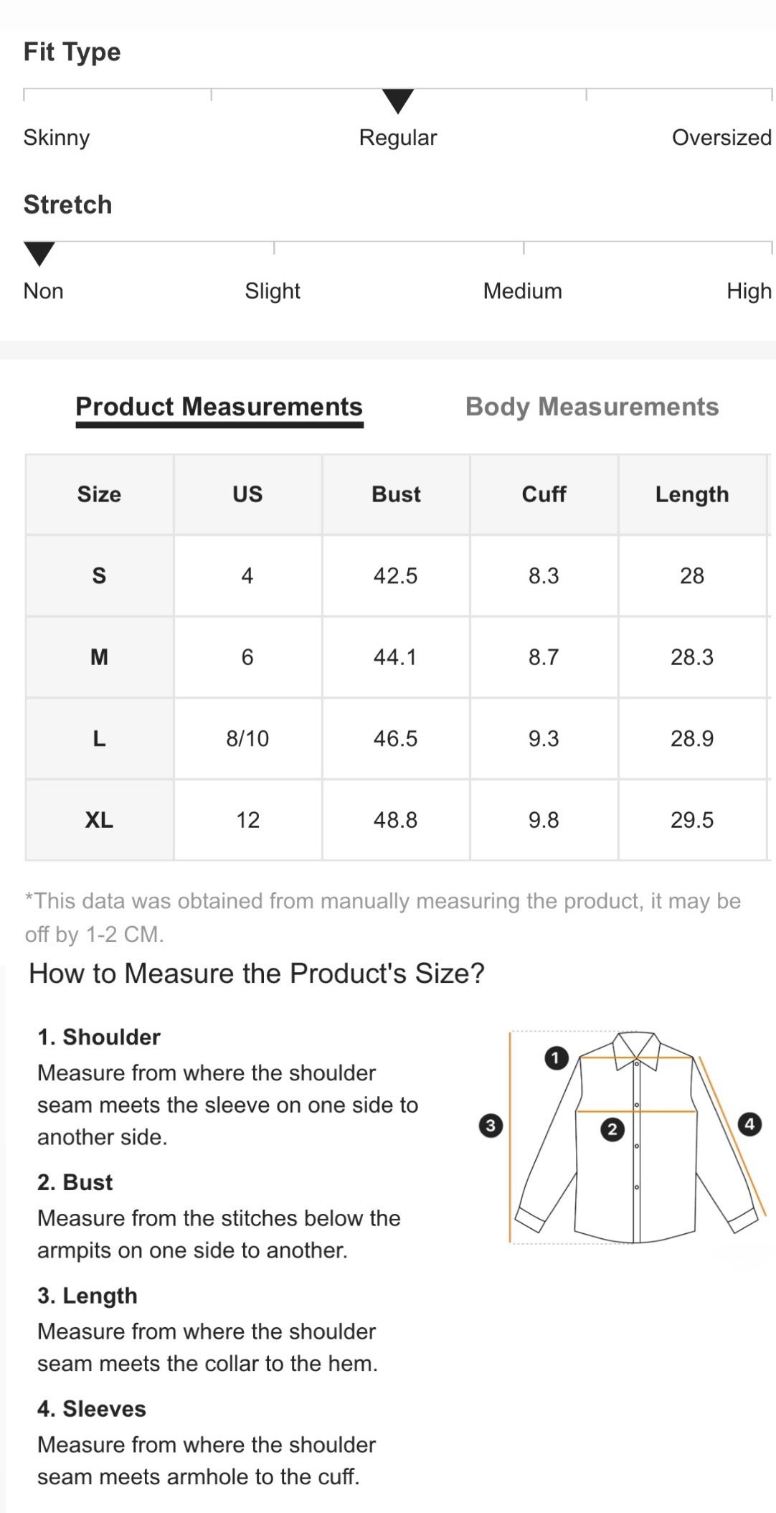Switch to the Body Measurements tab
The width and height of the screenshot is (776, 1513).
(592, 407)
